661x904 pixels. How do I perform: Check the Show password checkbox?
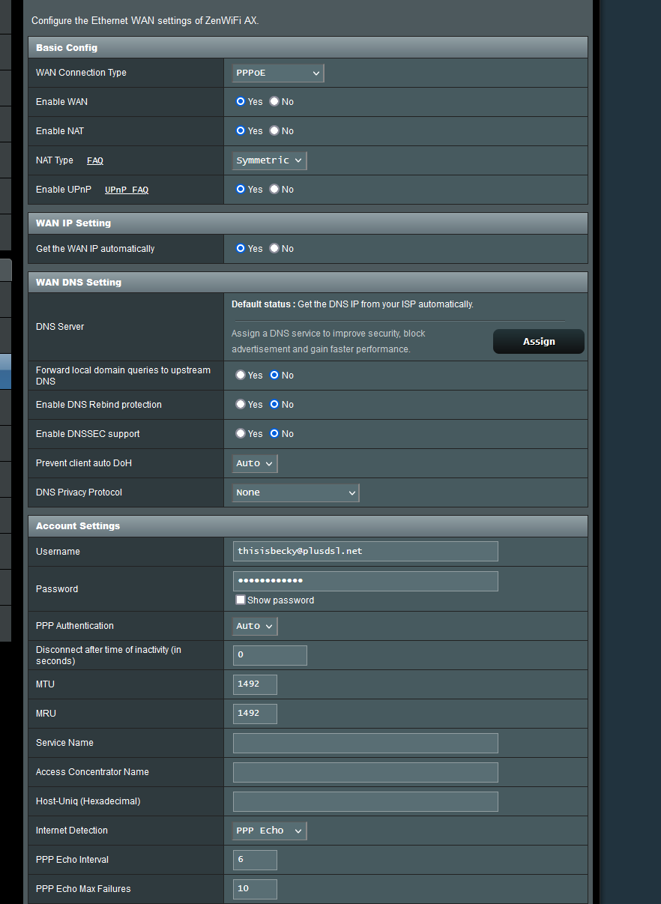[240, 600]
